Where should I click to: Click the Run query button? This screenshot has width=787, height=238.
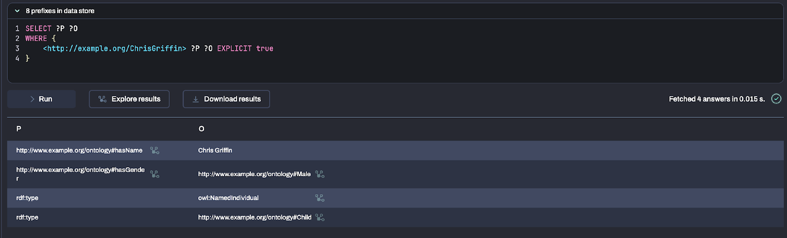41,99
